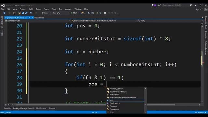Click the split editor icon above the scrollbar
Image resolution: width=208 pixels, height=117 pixels.
point(202,24)
